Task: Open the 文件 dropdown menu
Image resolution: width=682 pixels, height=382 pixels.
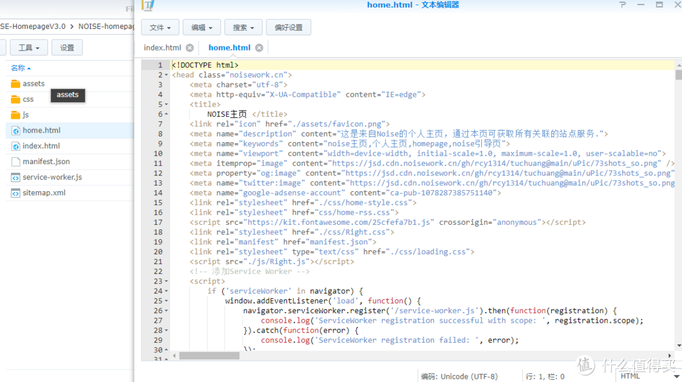Action: pos(160,27)
